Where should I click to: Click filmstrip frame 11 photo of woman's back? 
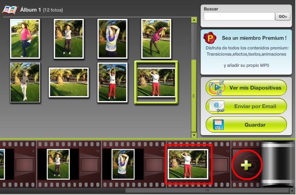pos(123,164)
